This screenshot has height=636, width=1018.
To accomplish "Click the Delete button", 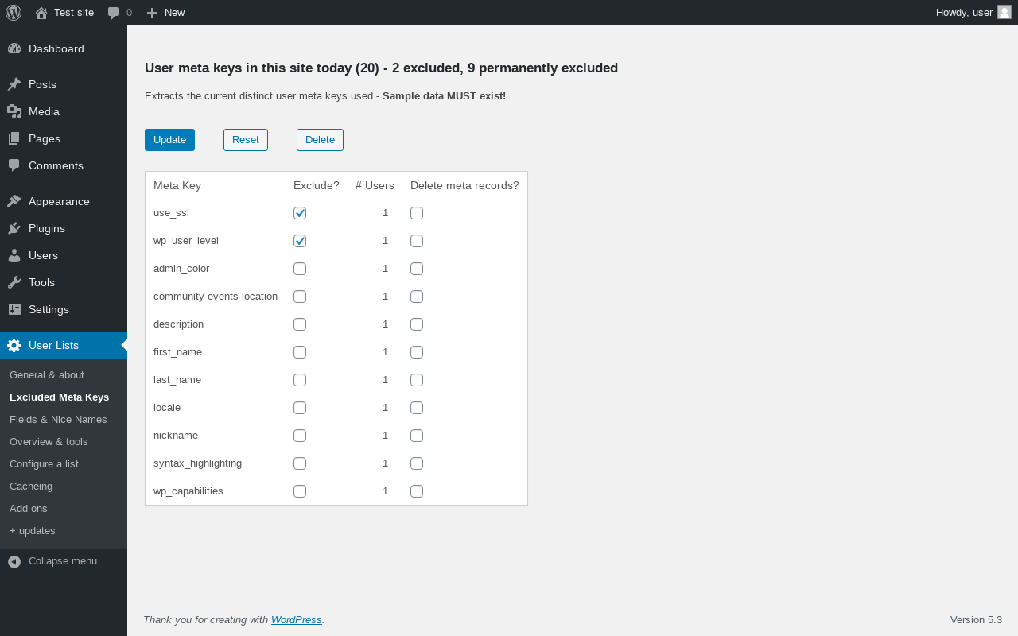I will [320, 140].
